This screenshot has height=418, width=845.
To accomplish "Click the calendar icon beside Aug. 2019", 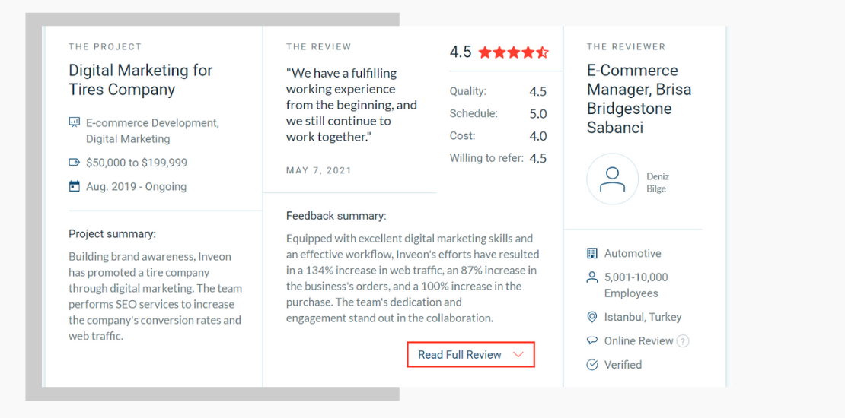I will [75, 186].
